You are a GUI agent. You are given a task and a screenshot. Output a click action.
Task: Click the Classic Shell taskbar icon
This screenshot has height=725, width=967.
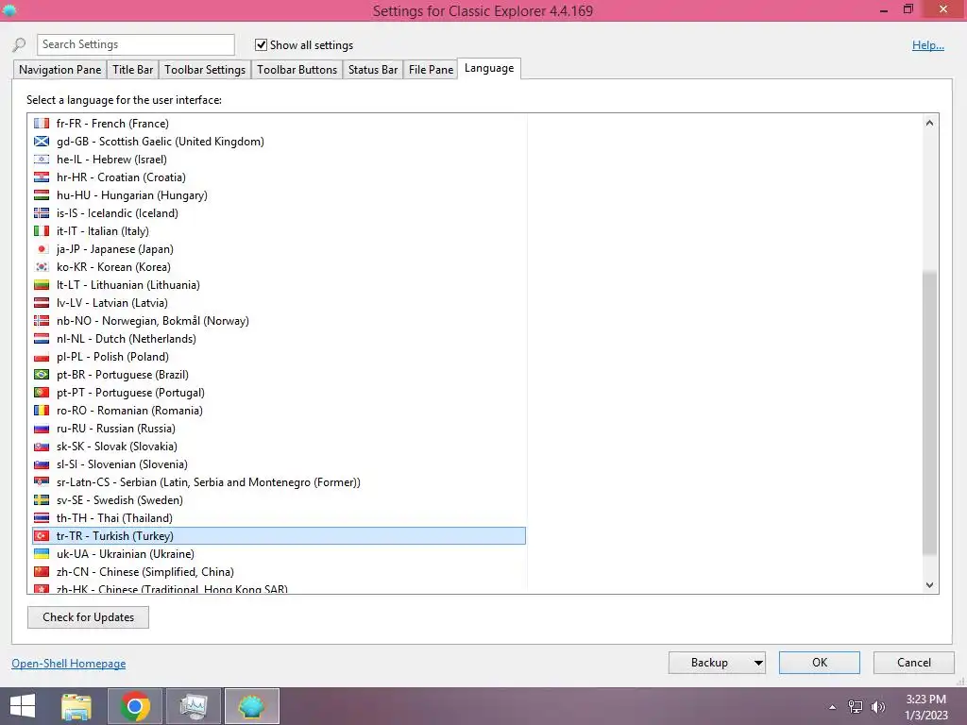(x=251, y=706)
